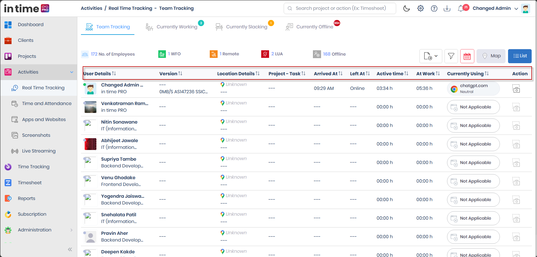Switch to List view
Viewport: 537px width, 257px height.
(x=520, y=56)
